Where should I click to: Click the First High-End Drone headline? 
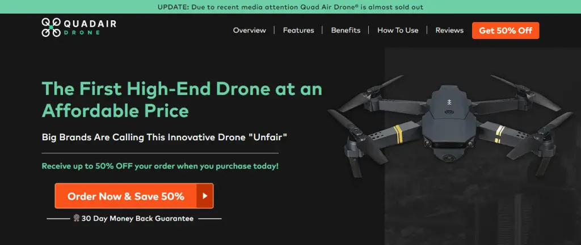182,100
